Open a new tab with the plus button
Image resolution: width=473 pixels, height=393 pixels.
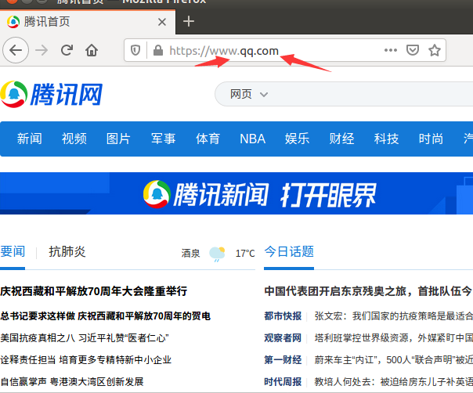tap(189, 21)
